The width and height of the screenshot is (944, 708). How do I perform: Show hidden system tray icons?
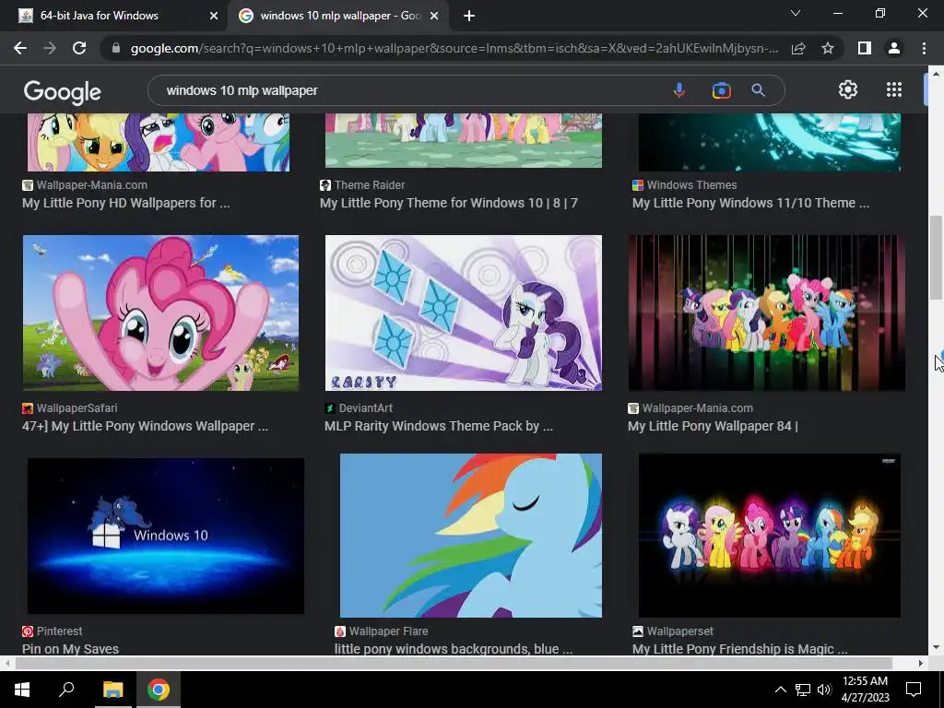tap(780, 690)
